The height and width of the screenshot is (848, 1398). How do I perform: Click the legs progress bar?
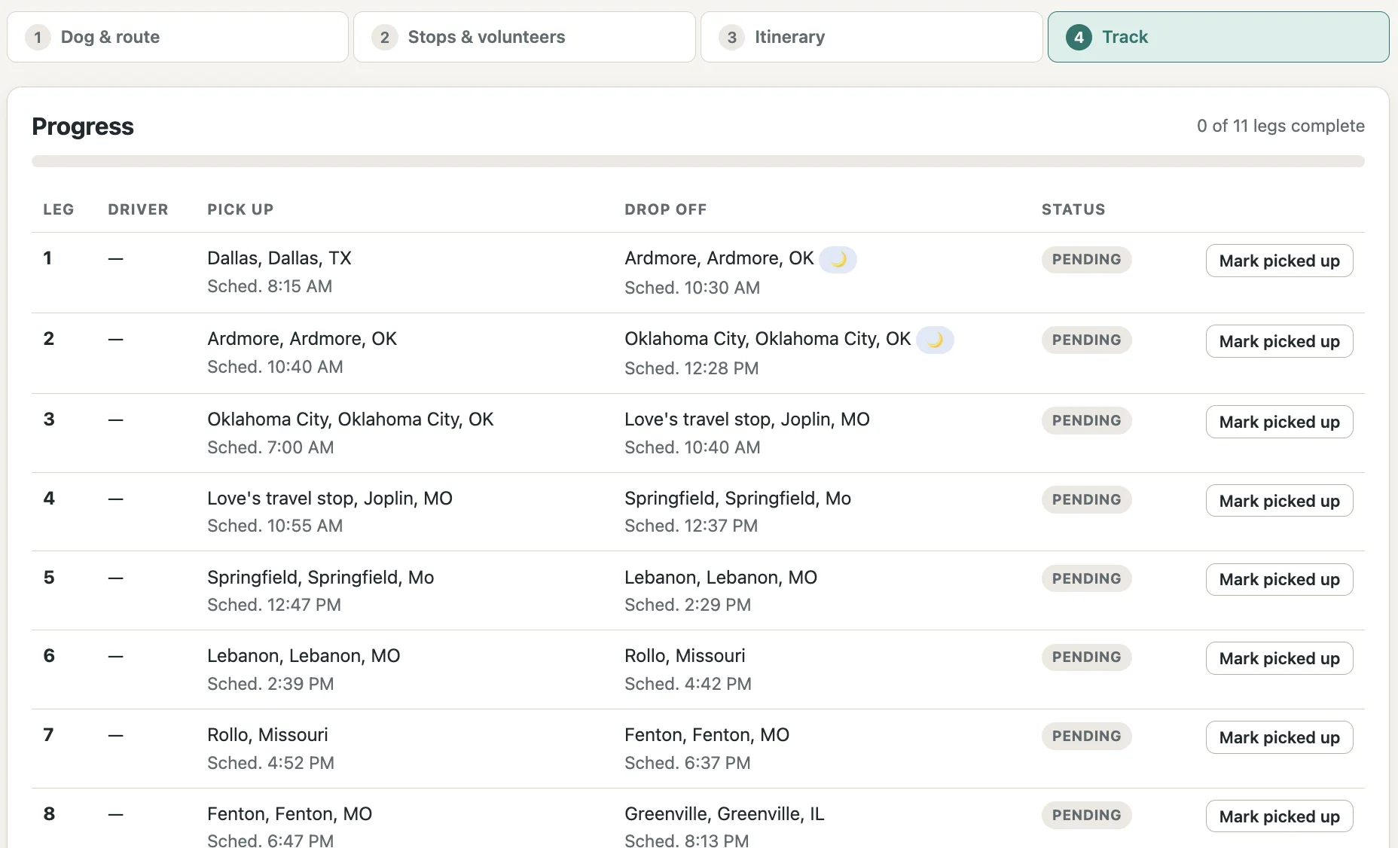[x=697, y=161]
